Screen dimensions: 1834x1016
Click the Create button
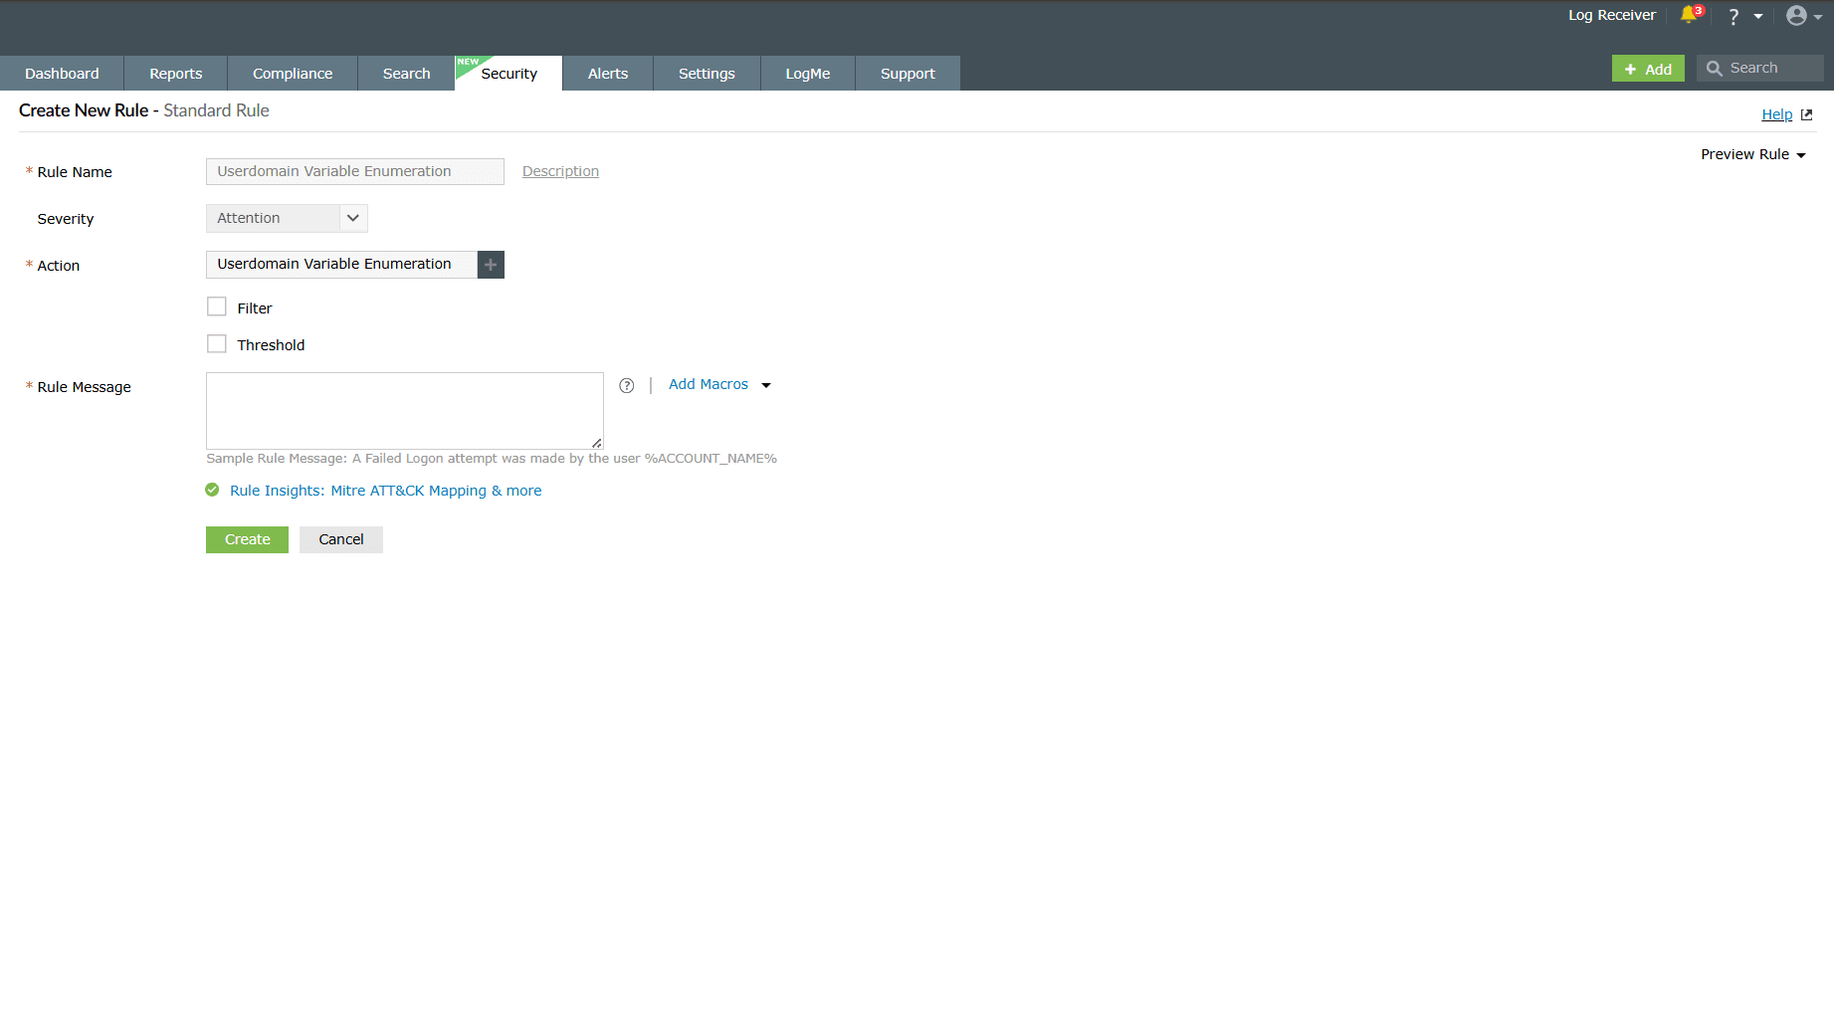[x=246, y=538]
